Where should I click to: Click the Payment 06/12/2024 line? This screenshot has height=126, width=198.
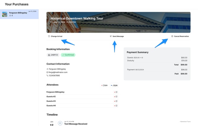tap(157, 70)
